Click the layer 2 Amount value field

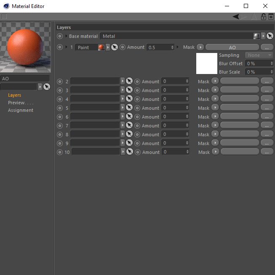[x=175, y=81]
